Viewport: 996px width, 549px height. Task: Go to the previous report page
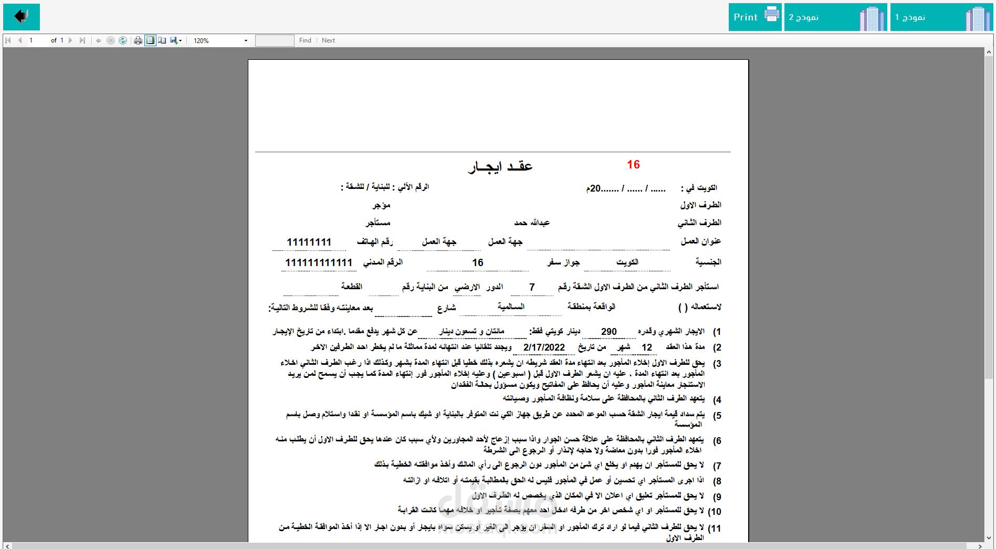point(20,40)
